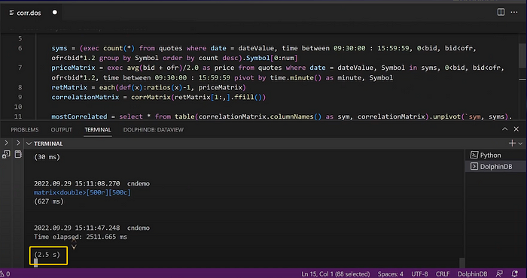This screenshot has width=527, height=278.
Task: Click line number 9 in the gutter
Action: (x=20, y=97)
